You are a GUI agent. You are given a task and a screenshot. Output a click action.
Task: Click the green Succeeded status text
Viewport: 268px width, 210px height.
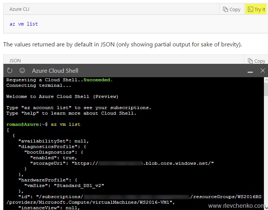click(x=98, y=80)
